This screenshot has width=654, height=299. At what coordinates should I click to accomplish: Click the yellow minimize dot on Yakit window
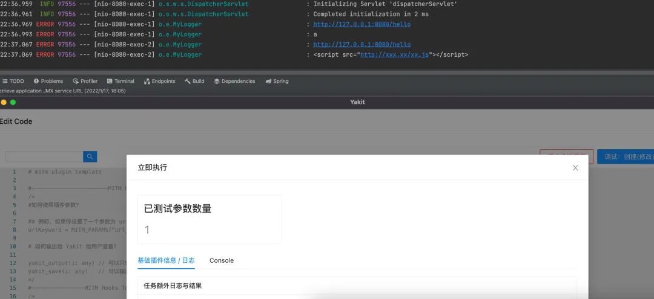tap(4, 102)
